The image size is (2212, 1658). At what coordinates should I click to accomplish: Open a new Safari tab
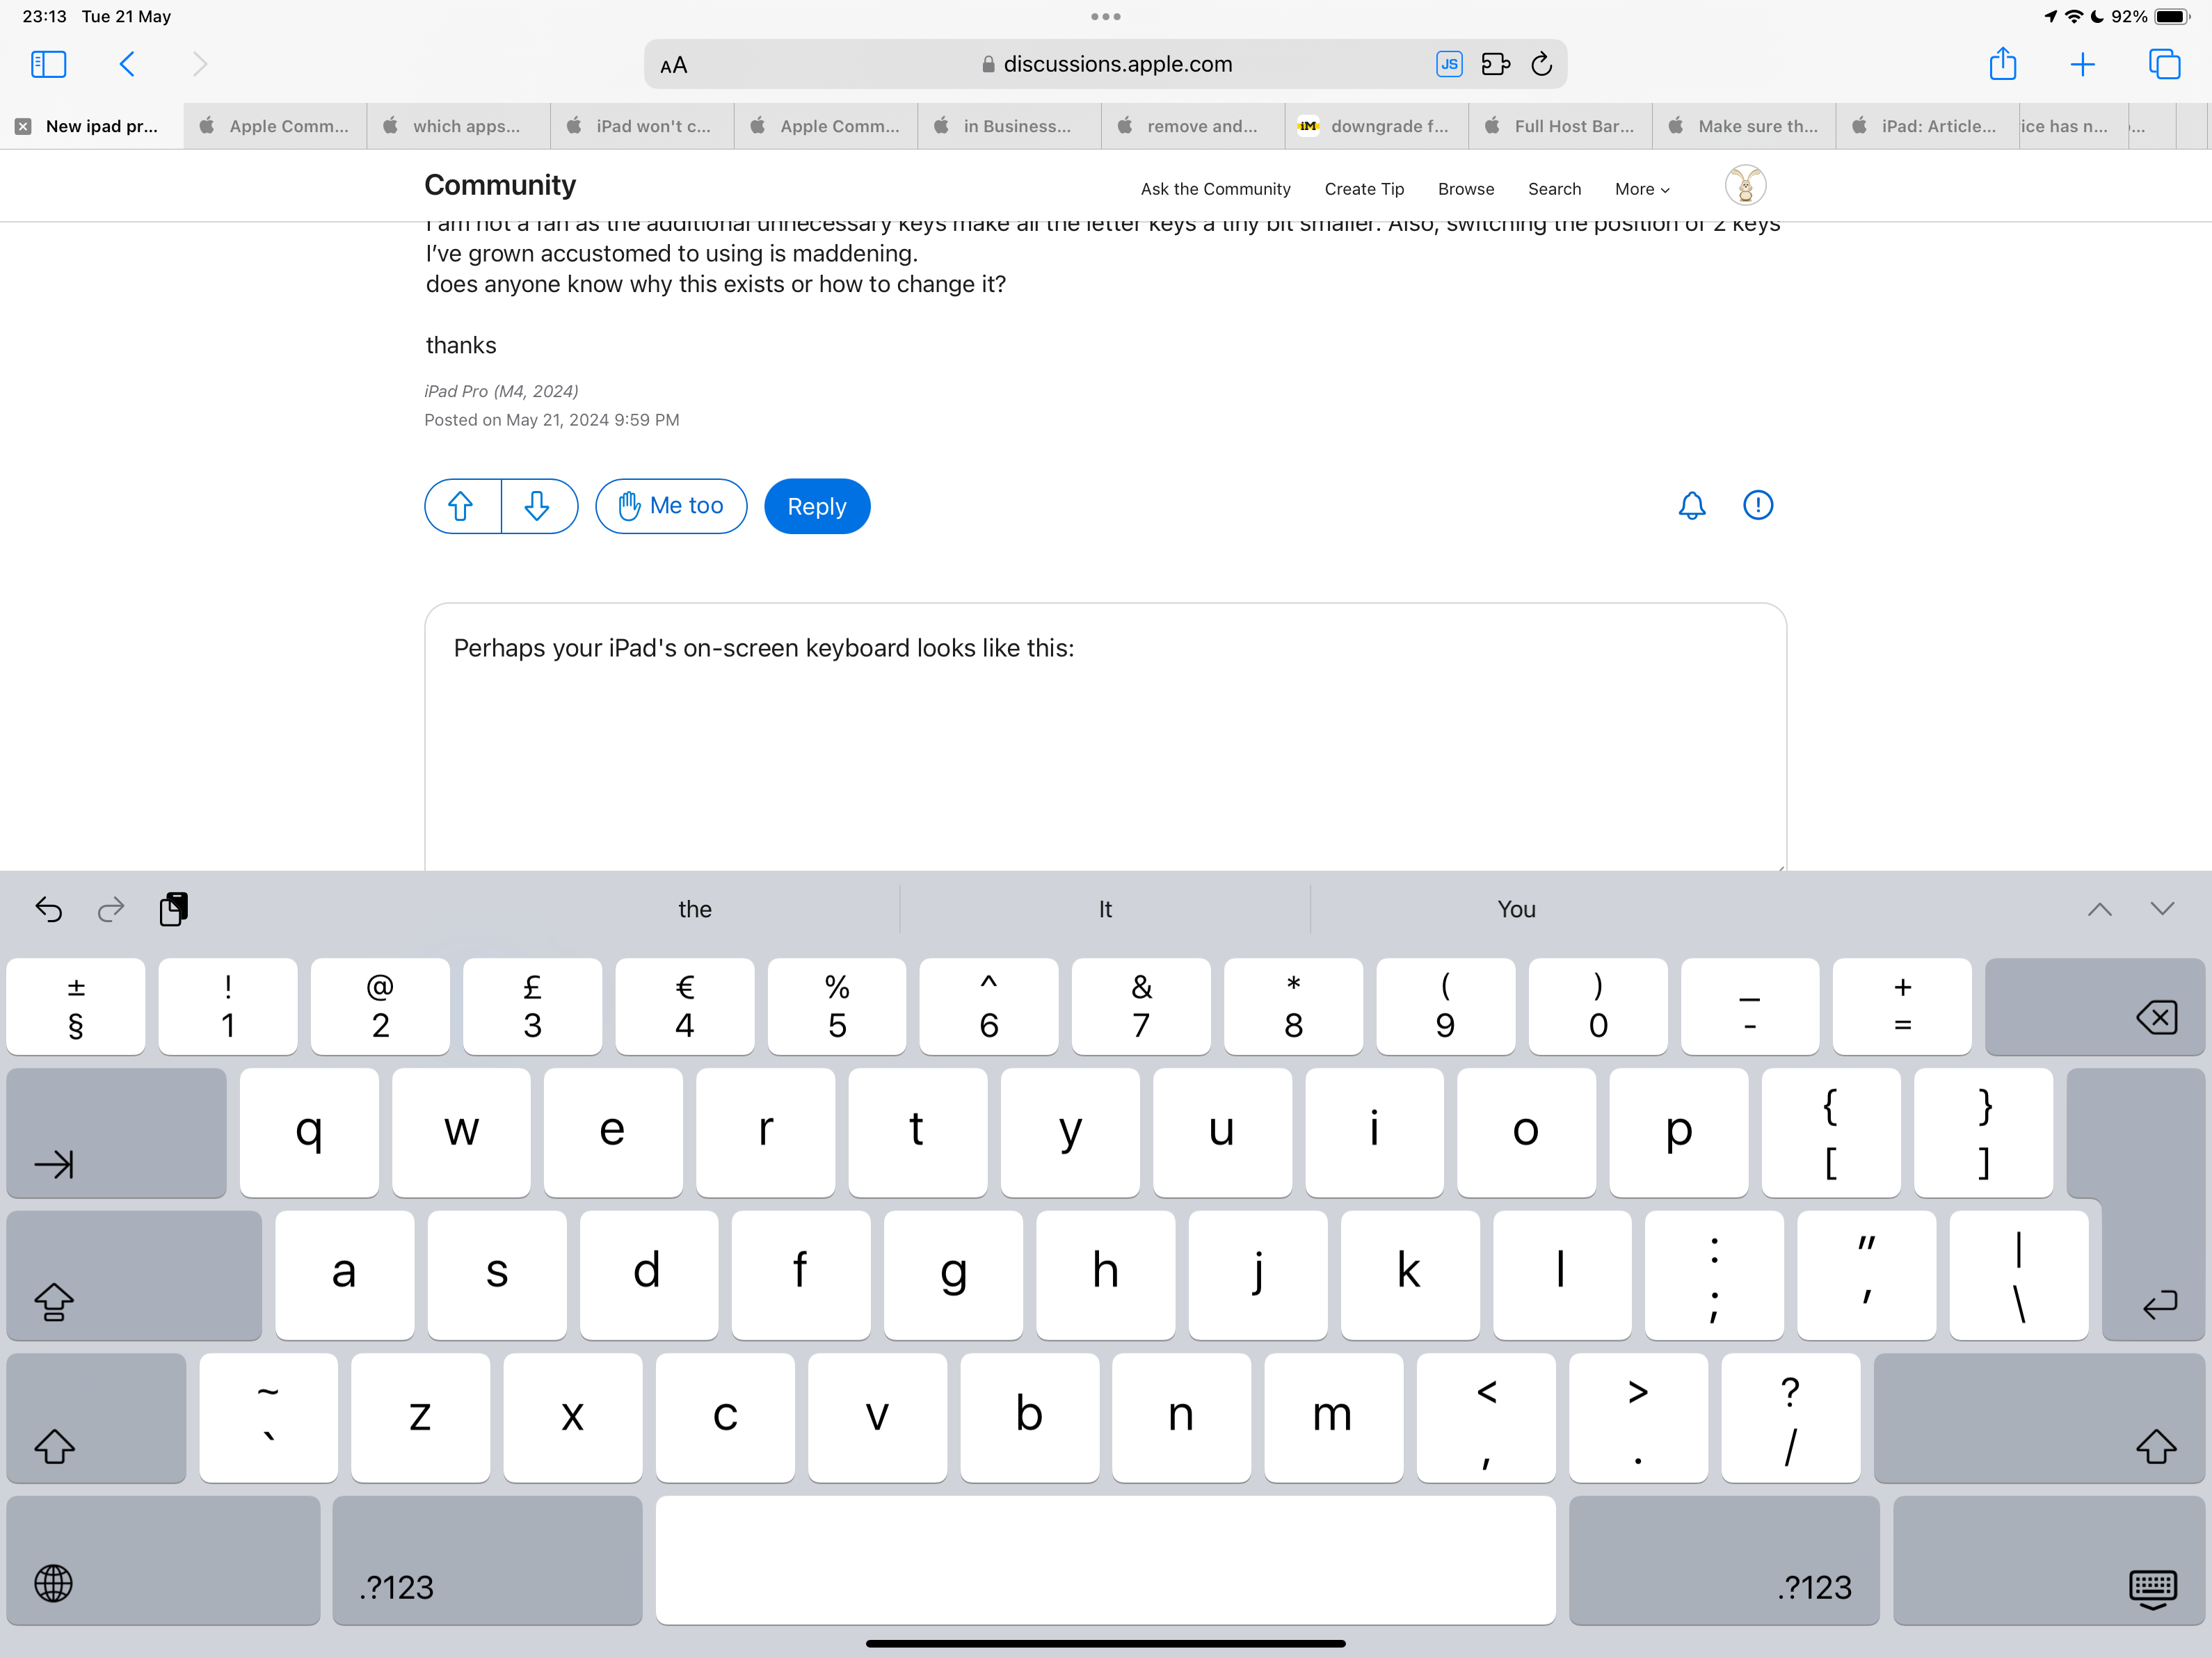(x=2081, y=63)
